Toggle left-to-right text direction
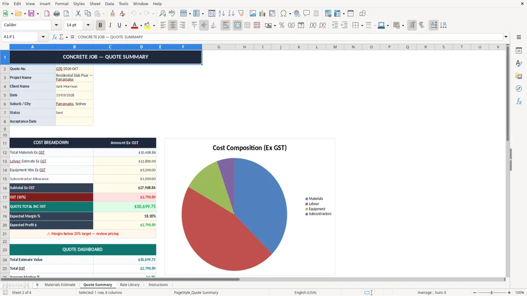Image resolution: width=527 pixels, height=296 pixels. 412,25
